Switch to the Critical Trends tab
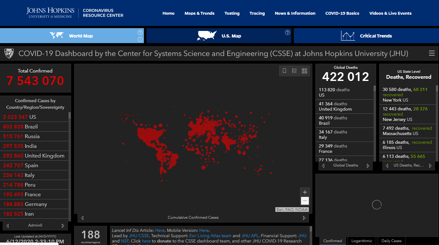Screen dimensions: 439x245 (x=366, y=36)
